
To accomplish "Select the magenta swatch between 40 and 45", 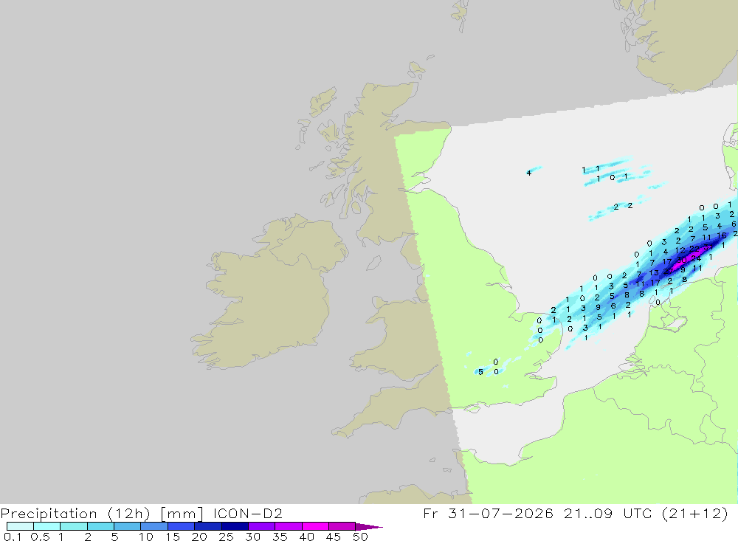I will pos(315,526).
